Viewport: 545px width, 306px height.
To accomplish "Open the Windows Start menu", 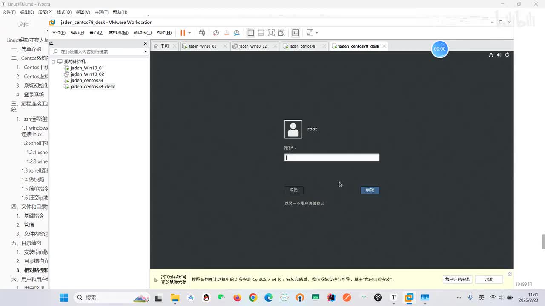I will click(64, 297).
